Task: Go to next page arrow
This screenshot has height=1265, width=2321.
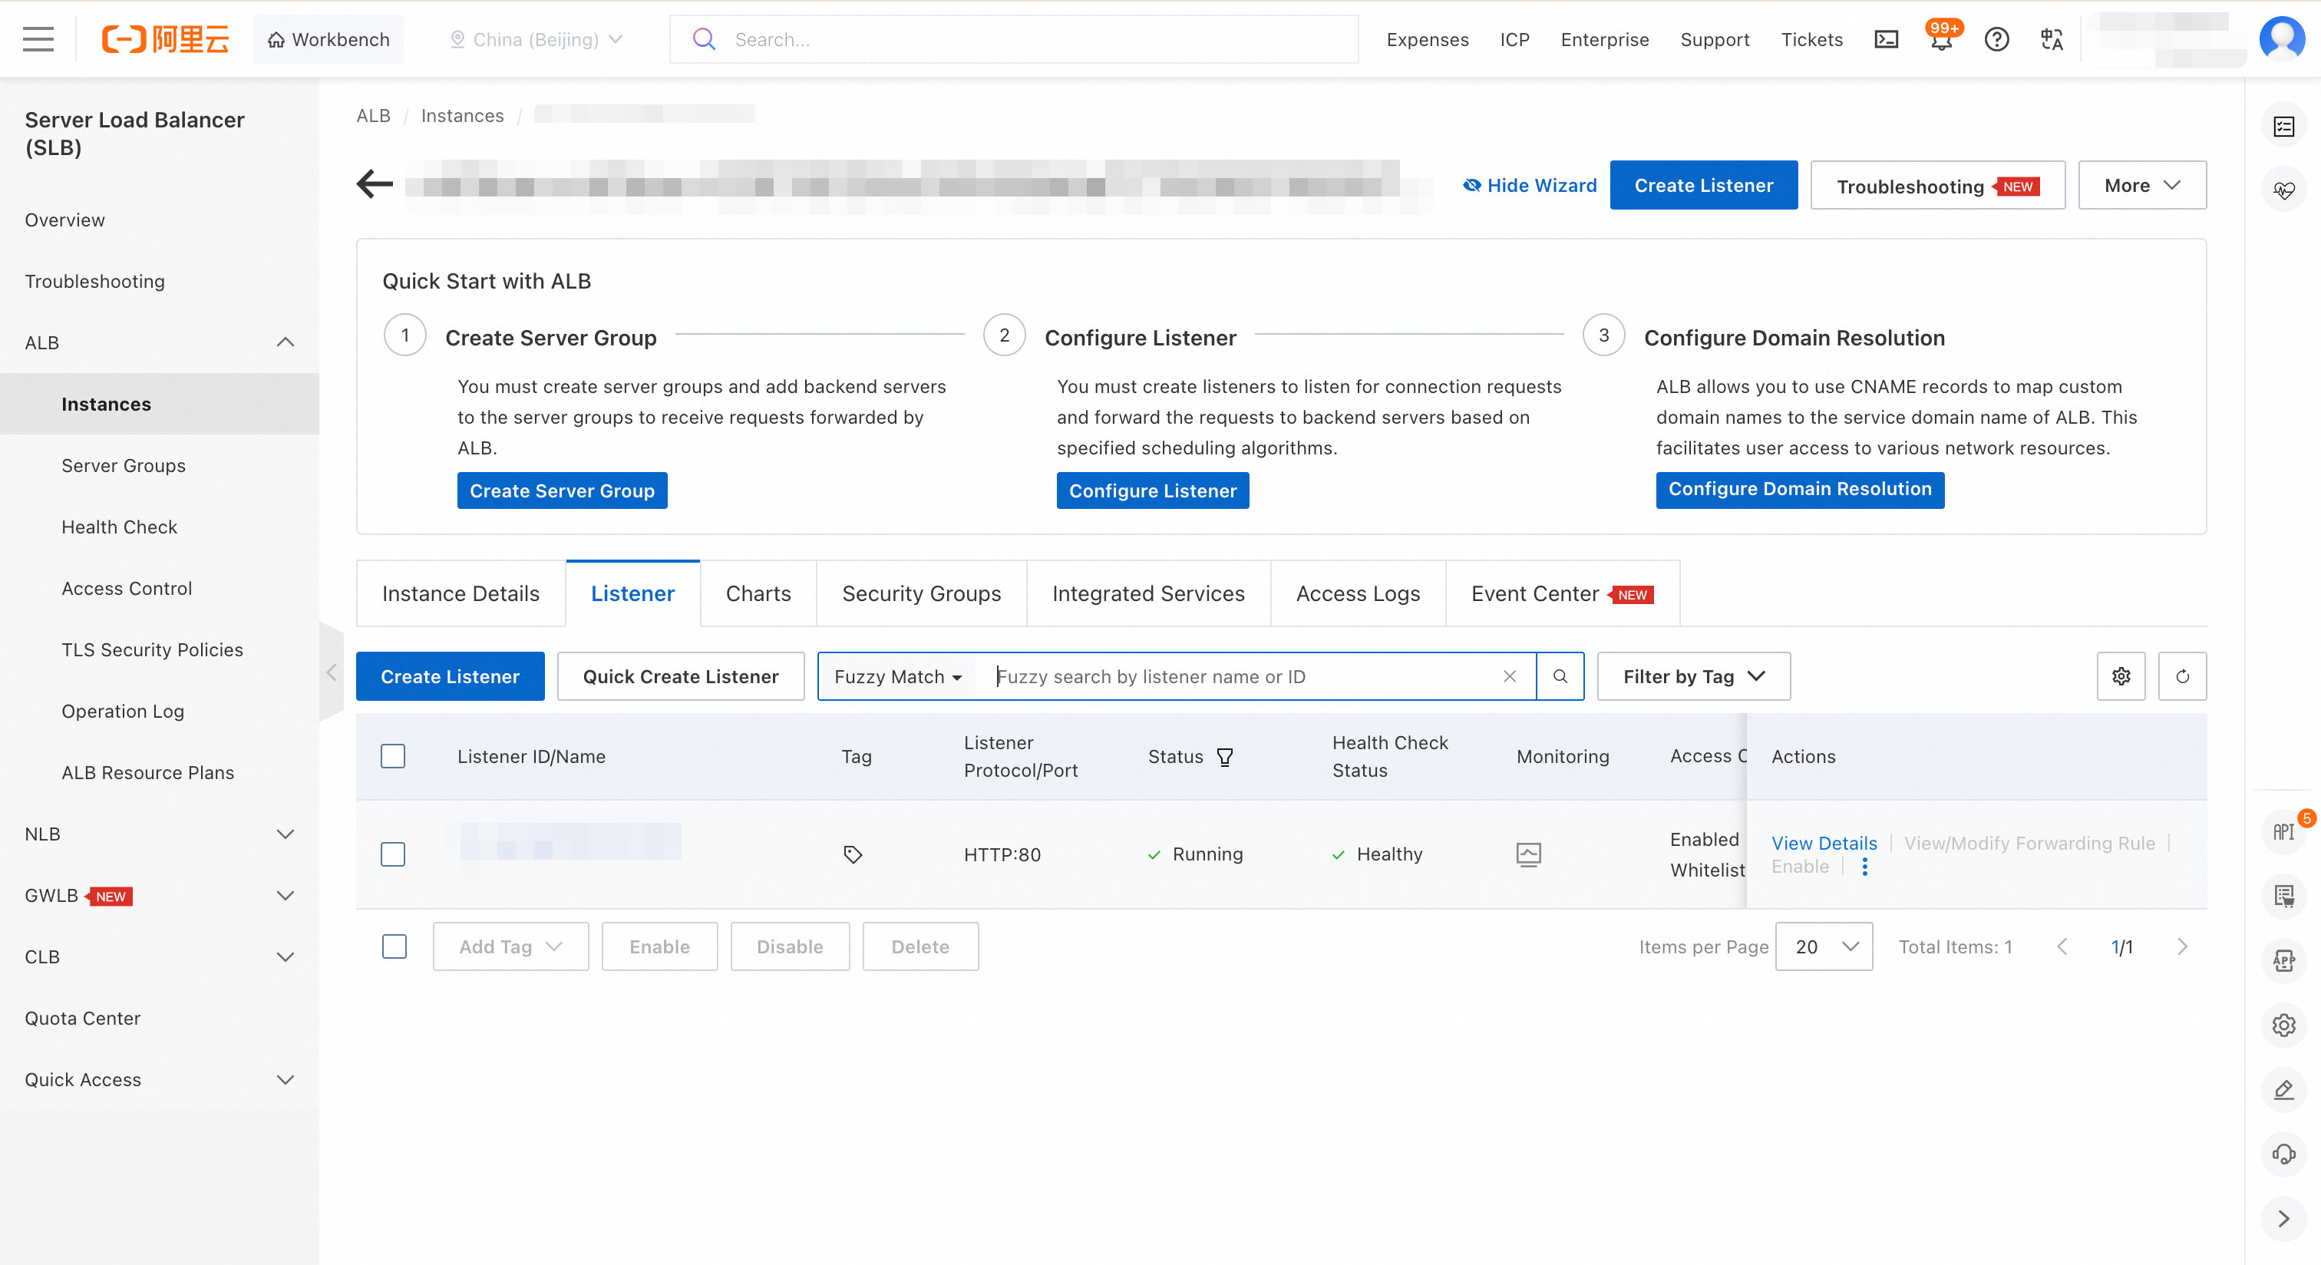Action: tap(2181, 946)
